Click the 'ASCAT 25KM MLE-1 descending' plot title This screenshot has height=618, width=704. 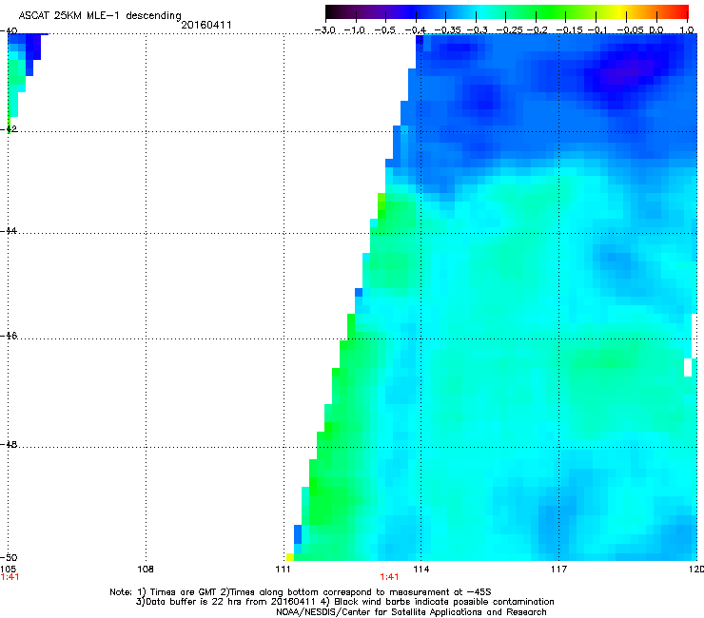click(100, 16)
